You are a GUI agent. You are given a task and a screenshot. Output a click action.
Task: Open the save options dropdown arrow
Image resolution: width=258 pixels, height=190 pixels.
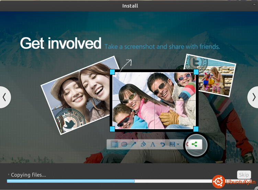(x=178, y=145)
